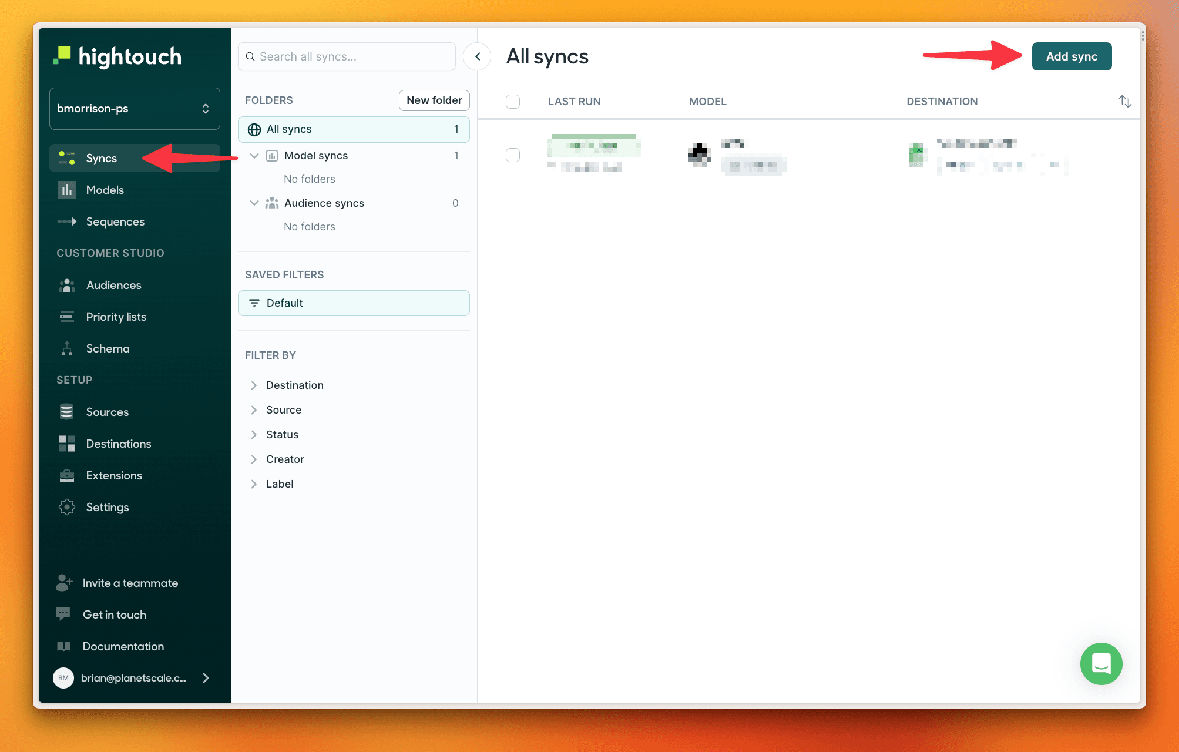Click the Search all syncs input field
Image resolution: width=1179 pixels, height=752 pixels.
point(345,56)
